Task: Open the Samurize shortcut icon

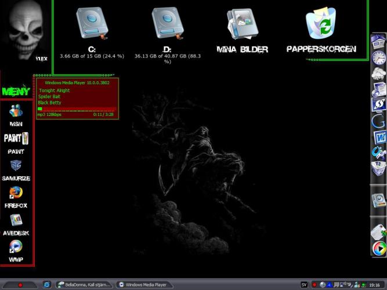Action: (x=16, y=166)
